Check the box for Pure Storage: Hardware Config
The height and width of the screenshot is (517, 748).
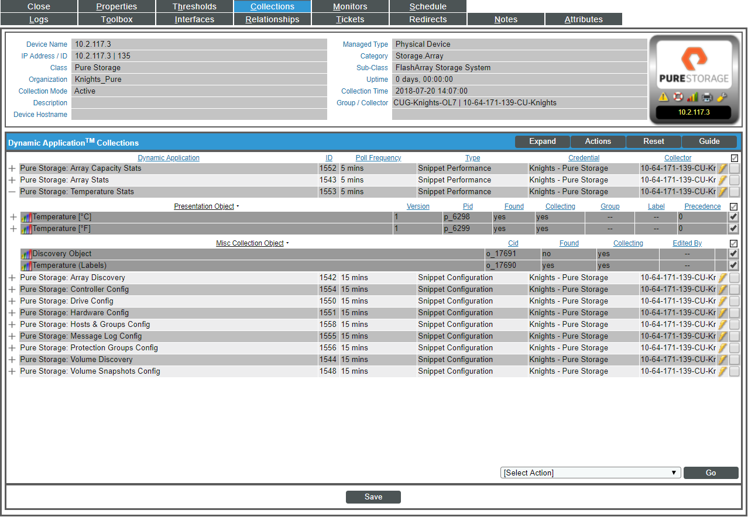733,312
